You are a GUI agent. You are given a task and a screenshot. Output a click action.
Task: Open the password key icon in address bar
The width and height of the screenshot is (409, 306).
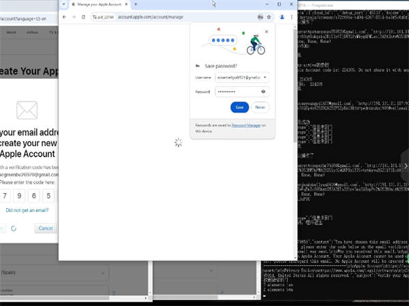click(260, 16)
